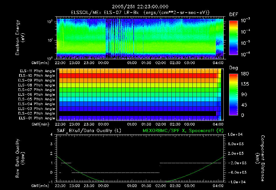276x190 pixels.
Task: Click the Raw Data Quality axis label
Action: click(20, 158)
